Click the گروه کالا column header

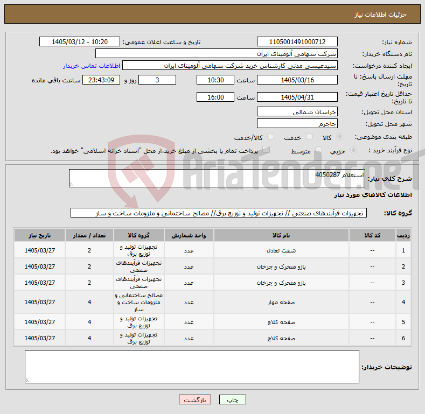[x=139, y=235]
